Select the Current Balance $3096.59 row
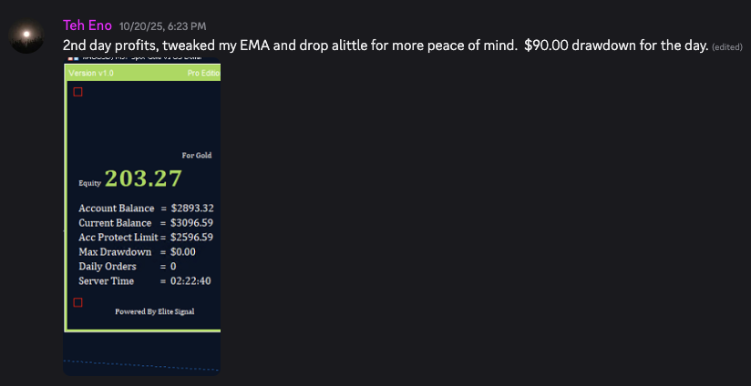The width and height of the screenshot is (751, 386). point(146,223)
